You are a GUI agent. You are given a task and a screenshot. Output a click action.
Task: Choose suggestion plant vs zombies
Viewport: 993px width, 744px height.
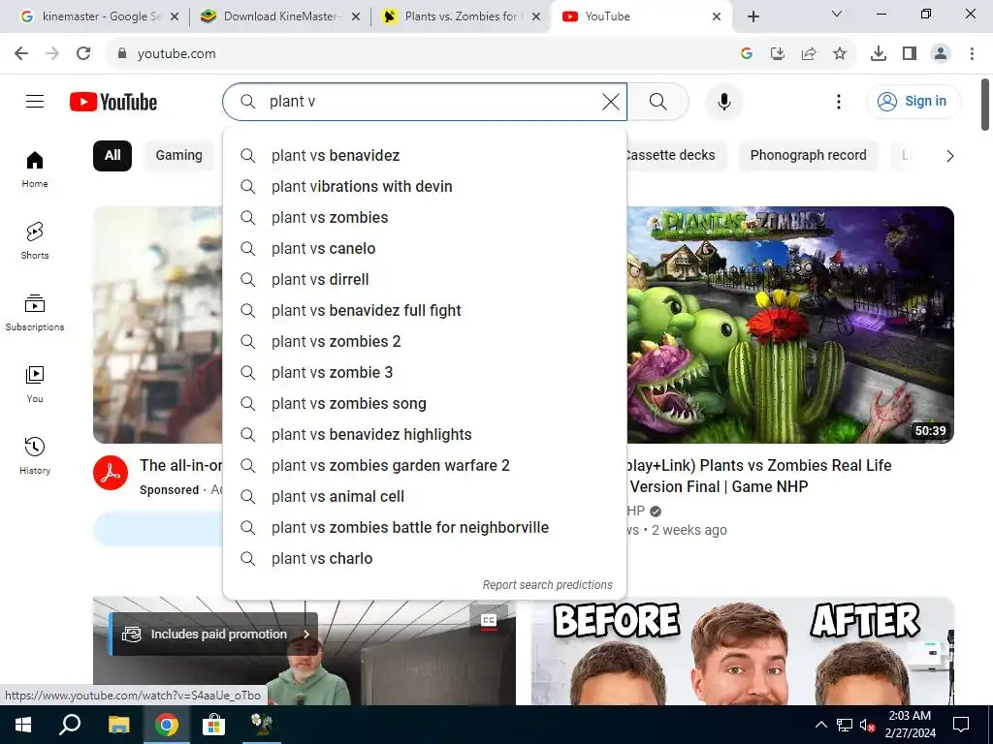point(425,218)
